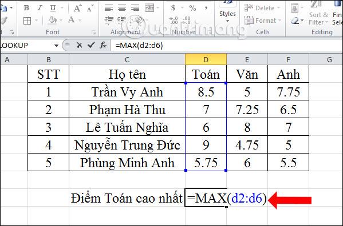The image size is (343, 226).
Task: Open the Name Box dropdown arrow
Action: [56, 45]
